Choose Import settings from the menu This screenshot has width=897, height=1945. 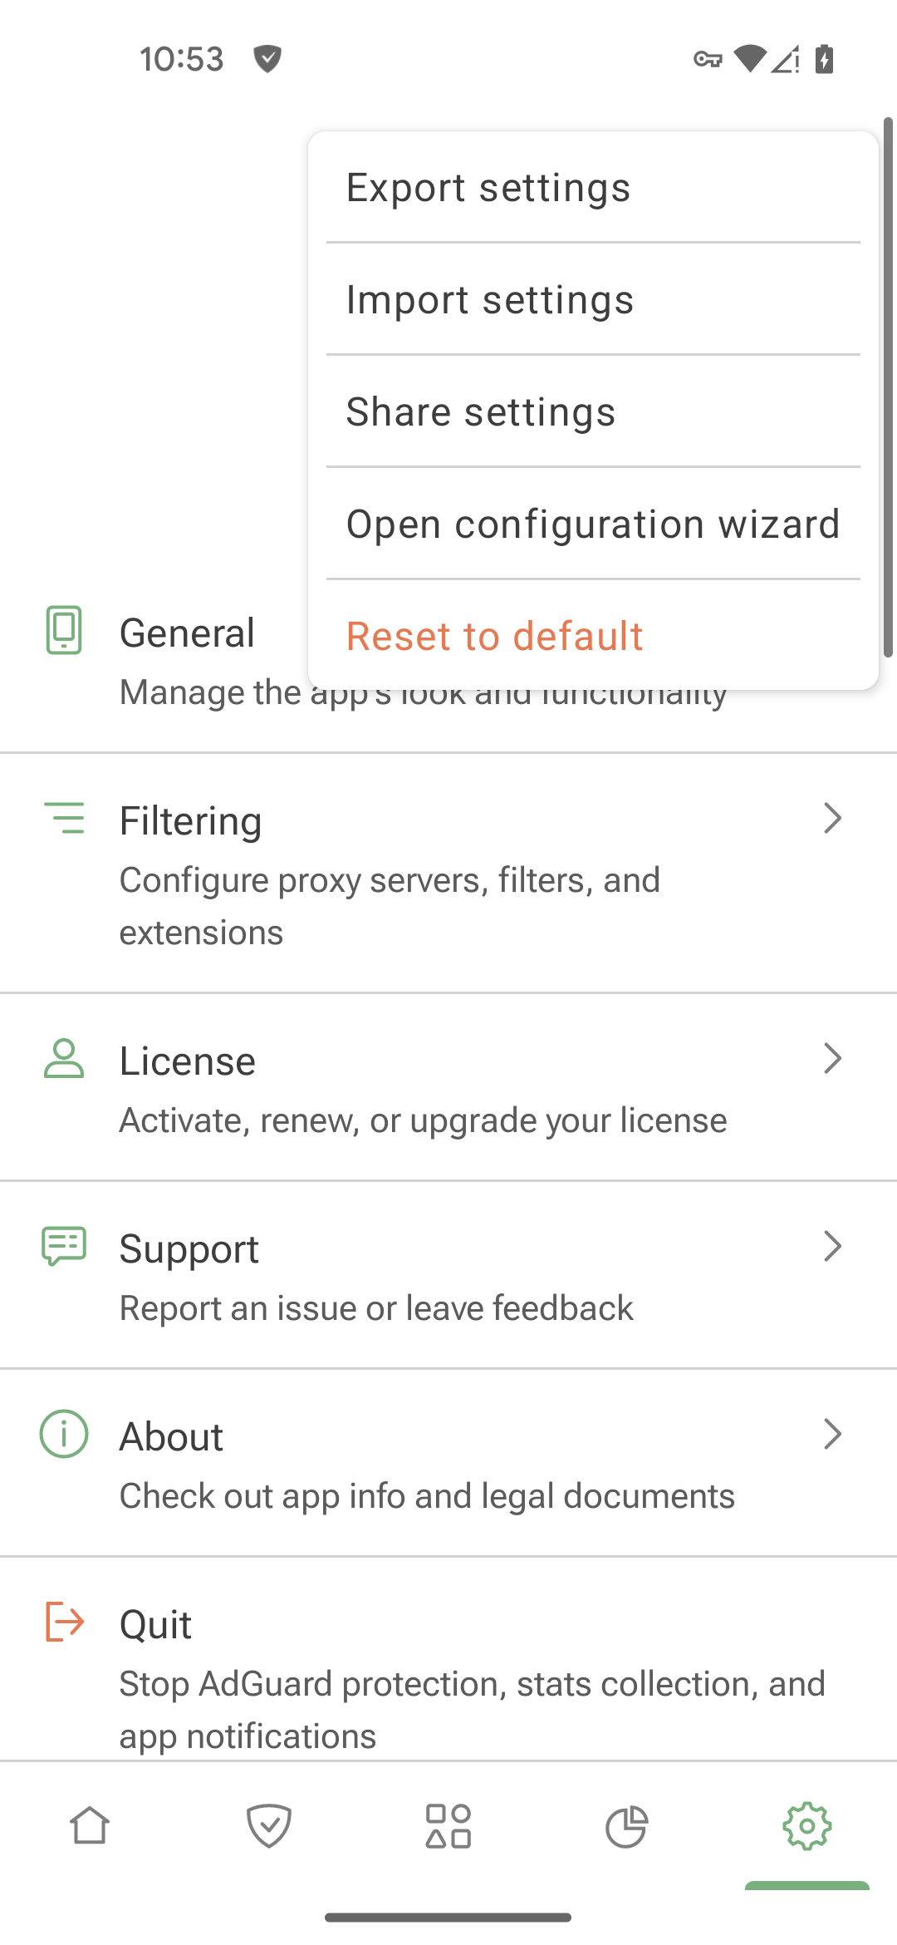coord(593,300)
